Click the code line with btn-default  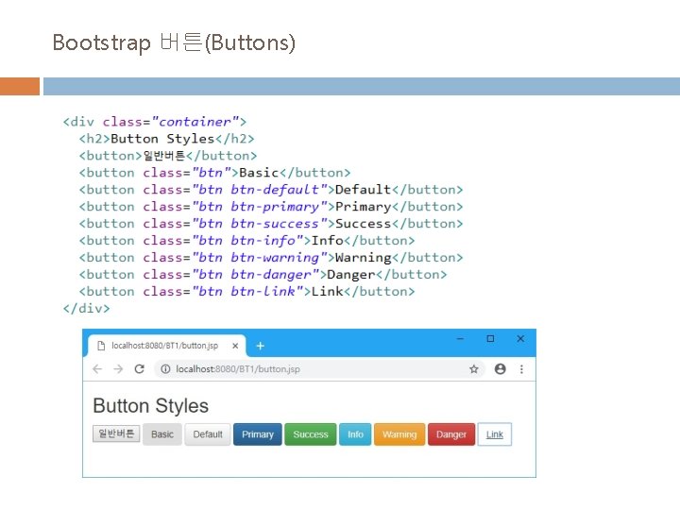click(x=271, y=190)
